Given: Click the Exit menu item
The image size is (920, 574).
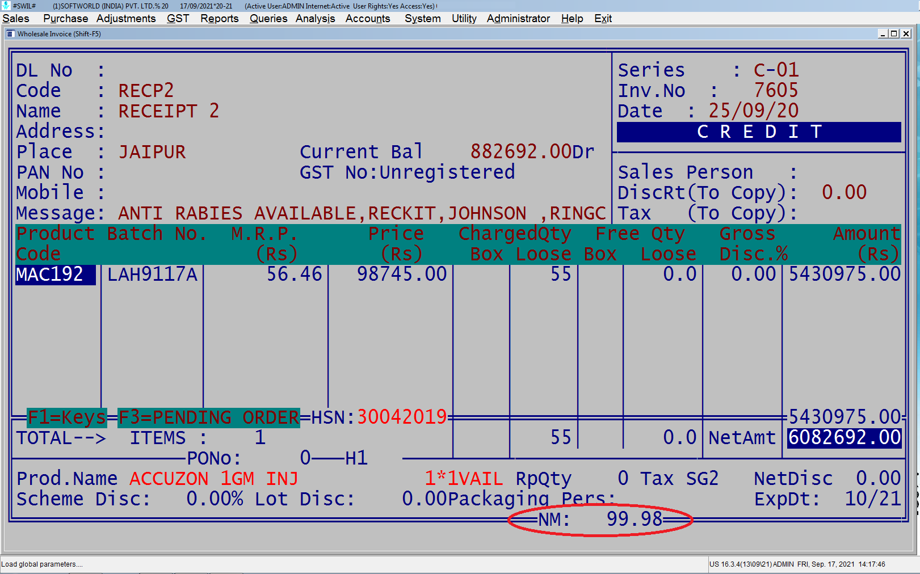Looking at the screenshot, I should [603, 19].
